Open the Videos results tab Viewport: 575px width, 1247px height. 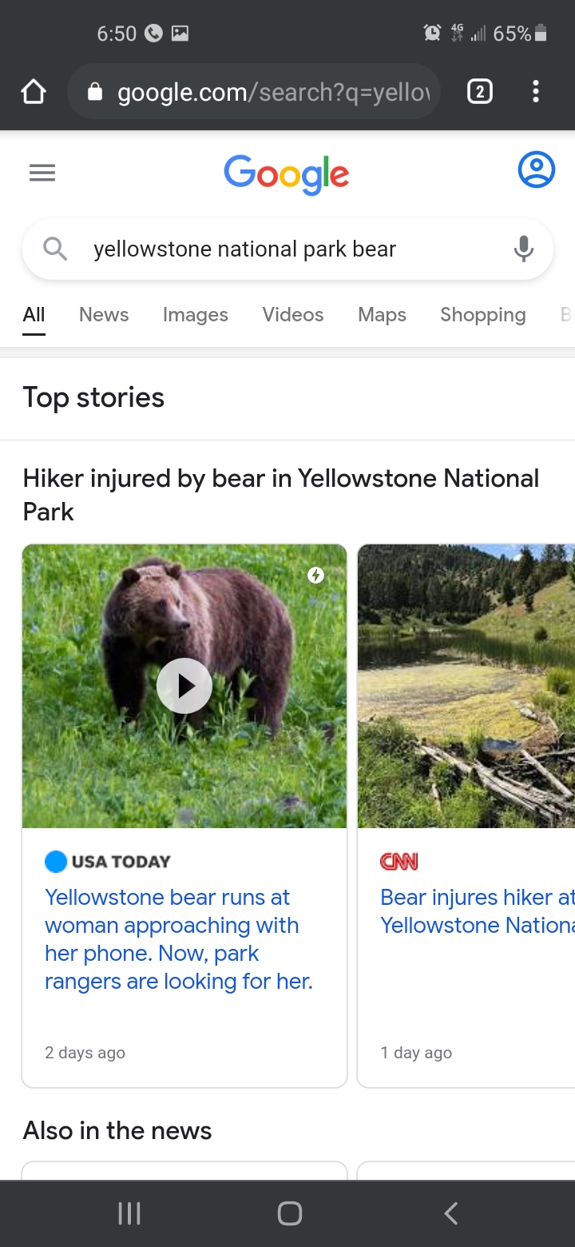[293, 315]
